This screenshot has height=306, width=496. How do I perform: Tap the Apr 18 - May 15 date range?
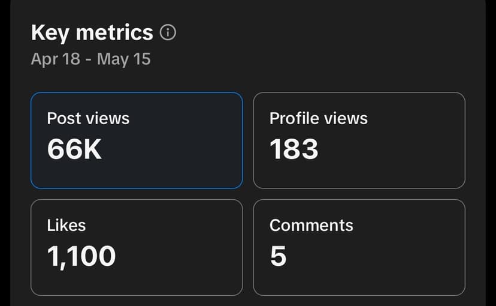coord(90,59)
